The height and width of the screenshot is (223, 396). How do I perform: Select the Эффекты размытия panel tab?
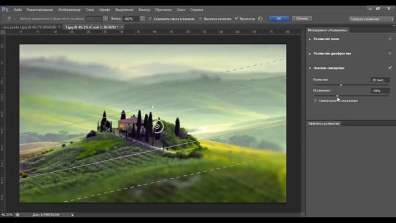click(324, 123)
